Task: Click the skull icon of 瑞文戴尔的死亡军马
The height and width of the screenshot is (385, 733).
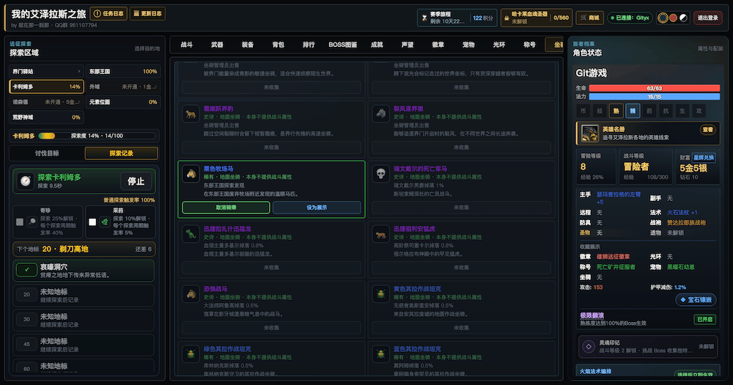Action: [x=381, y=174]
